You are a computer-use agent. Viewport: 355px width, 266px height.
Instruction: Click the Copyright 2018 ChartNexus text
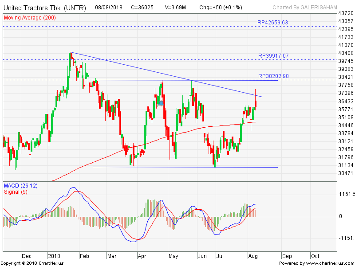(32, 263)
